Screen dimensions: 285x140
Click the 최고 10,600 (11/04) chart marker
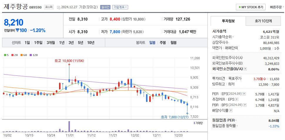pos(69,61)
